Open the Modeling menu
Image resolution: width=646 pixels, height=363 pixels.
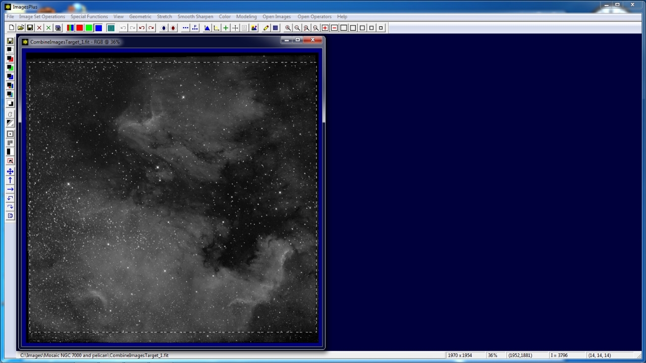coord(246,17)
